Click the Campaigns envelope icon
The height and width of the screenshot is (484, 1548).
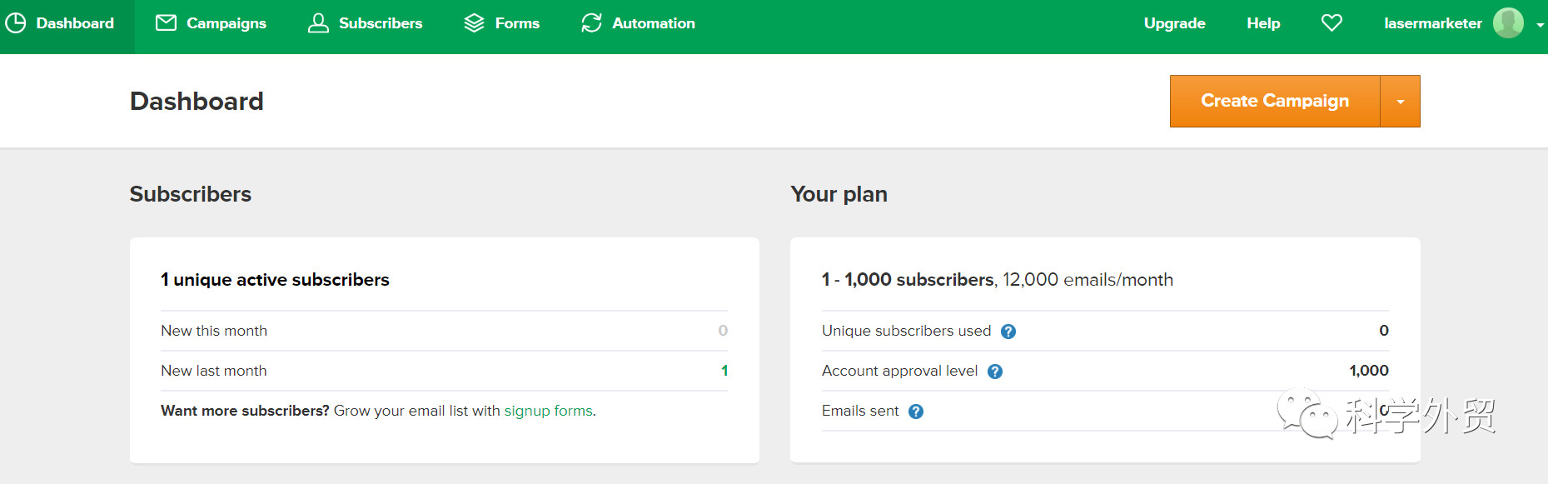point(166,23)
